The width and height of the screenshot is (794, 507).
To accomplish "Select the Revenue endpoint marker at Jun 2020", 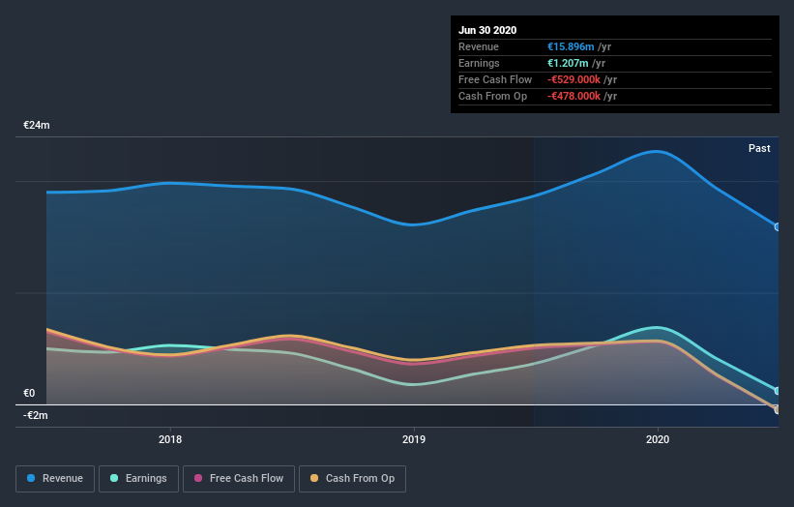I will click(778, 227).
